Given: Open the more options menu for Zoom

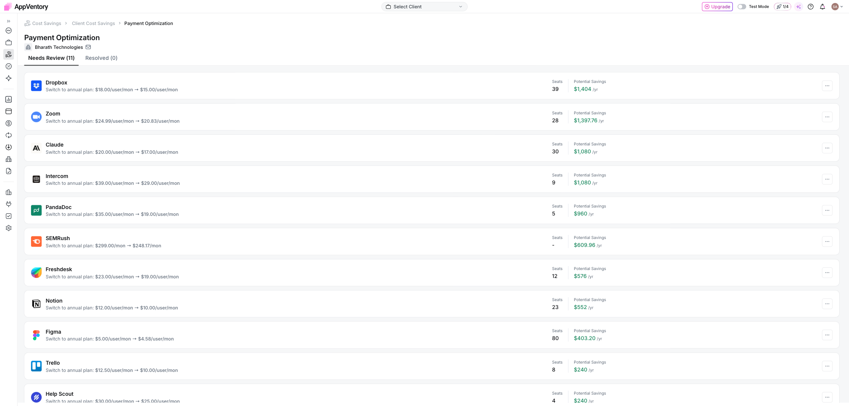Looking at the screenshot, I should [x=827, y=117].
